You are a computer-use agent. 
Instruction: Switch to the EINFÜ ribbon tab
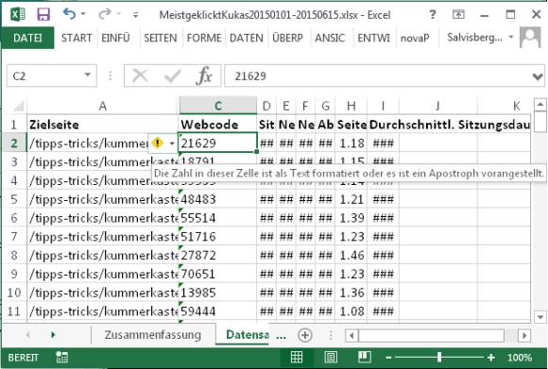(x=115, y=38)
